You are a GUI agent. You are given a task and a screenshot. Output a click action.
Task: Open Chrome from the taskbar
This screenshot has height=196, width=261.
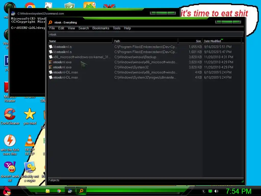tap(59, 191)
